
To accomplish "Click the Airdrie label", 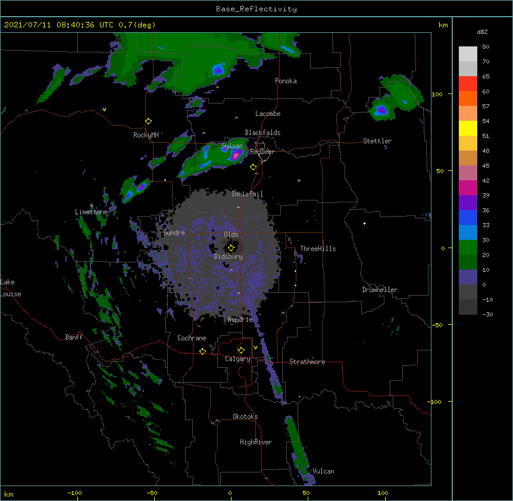I will pyautogui.click(x=240, y=320).
